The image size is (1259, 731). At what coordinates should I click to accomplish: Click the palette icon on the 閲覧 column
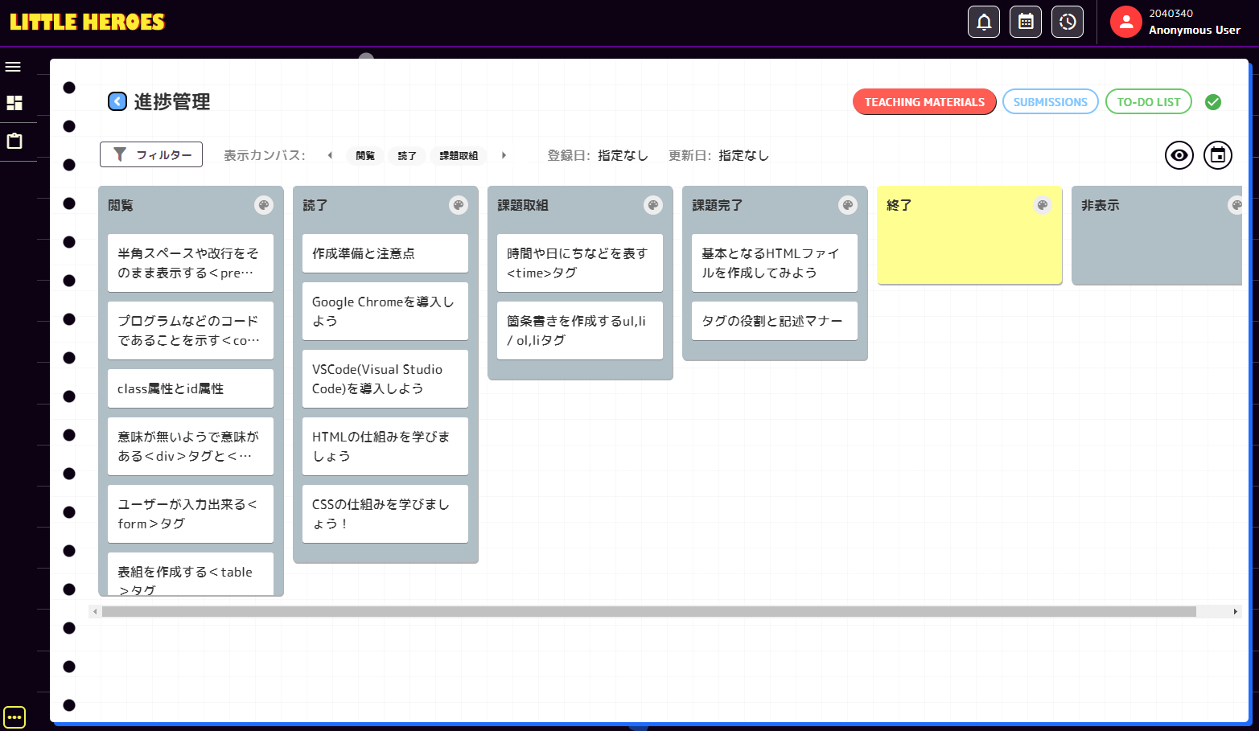point(264,205)
